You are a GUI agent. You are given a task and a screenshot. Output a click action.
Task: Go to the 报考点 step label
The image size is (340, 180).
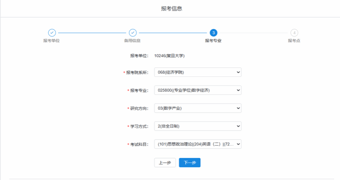pos(294,41)
